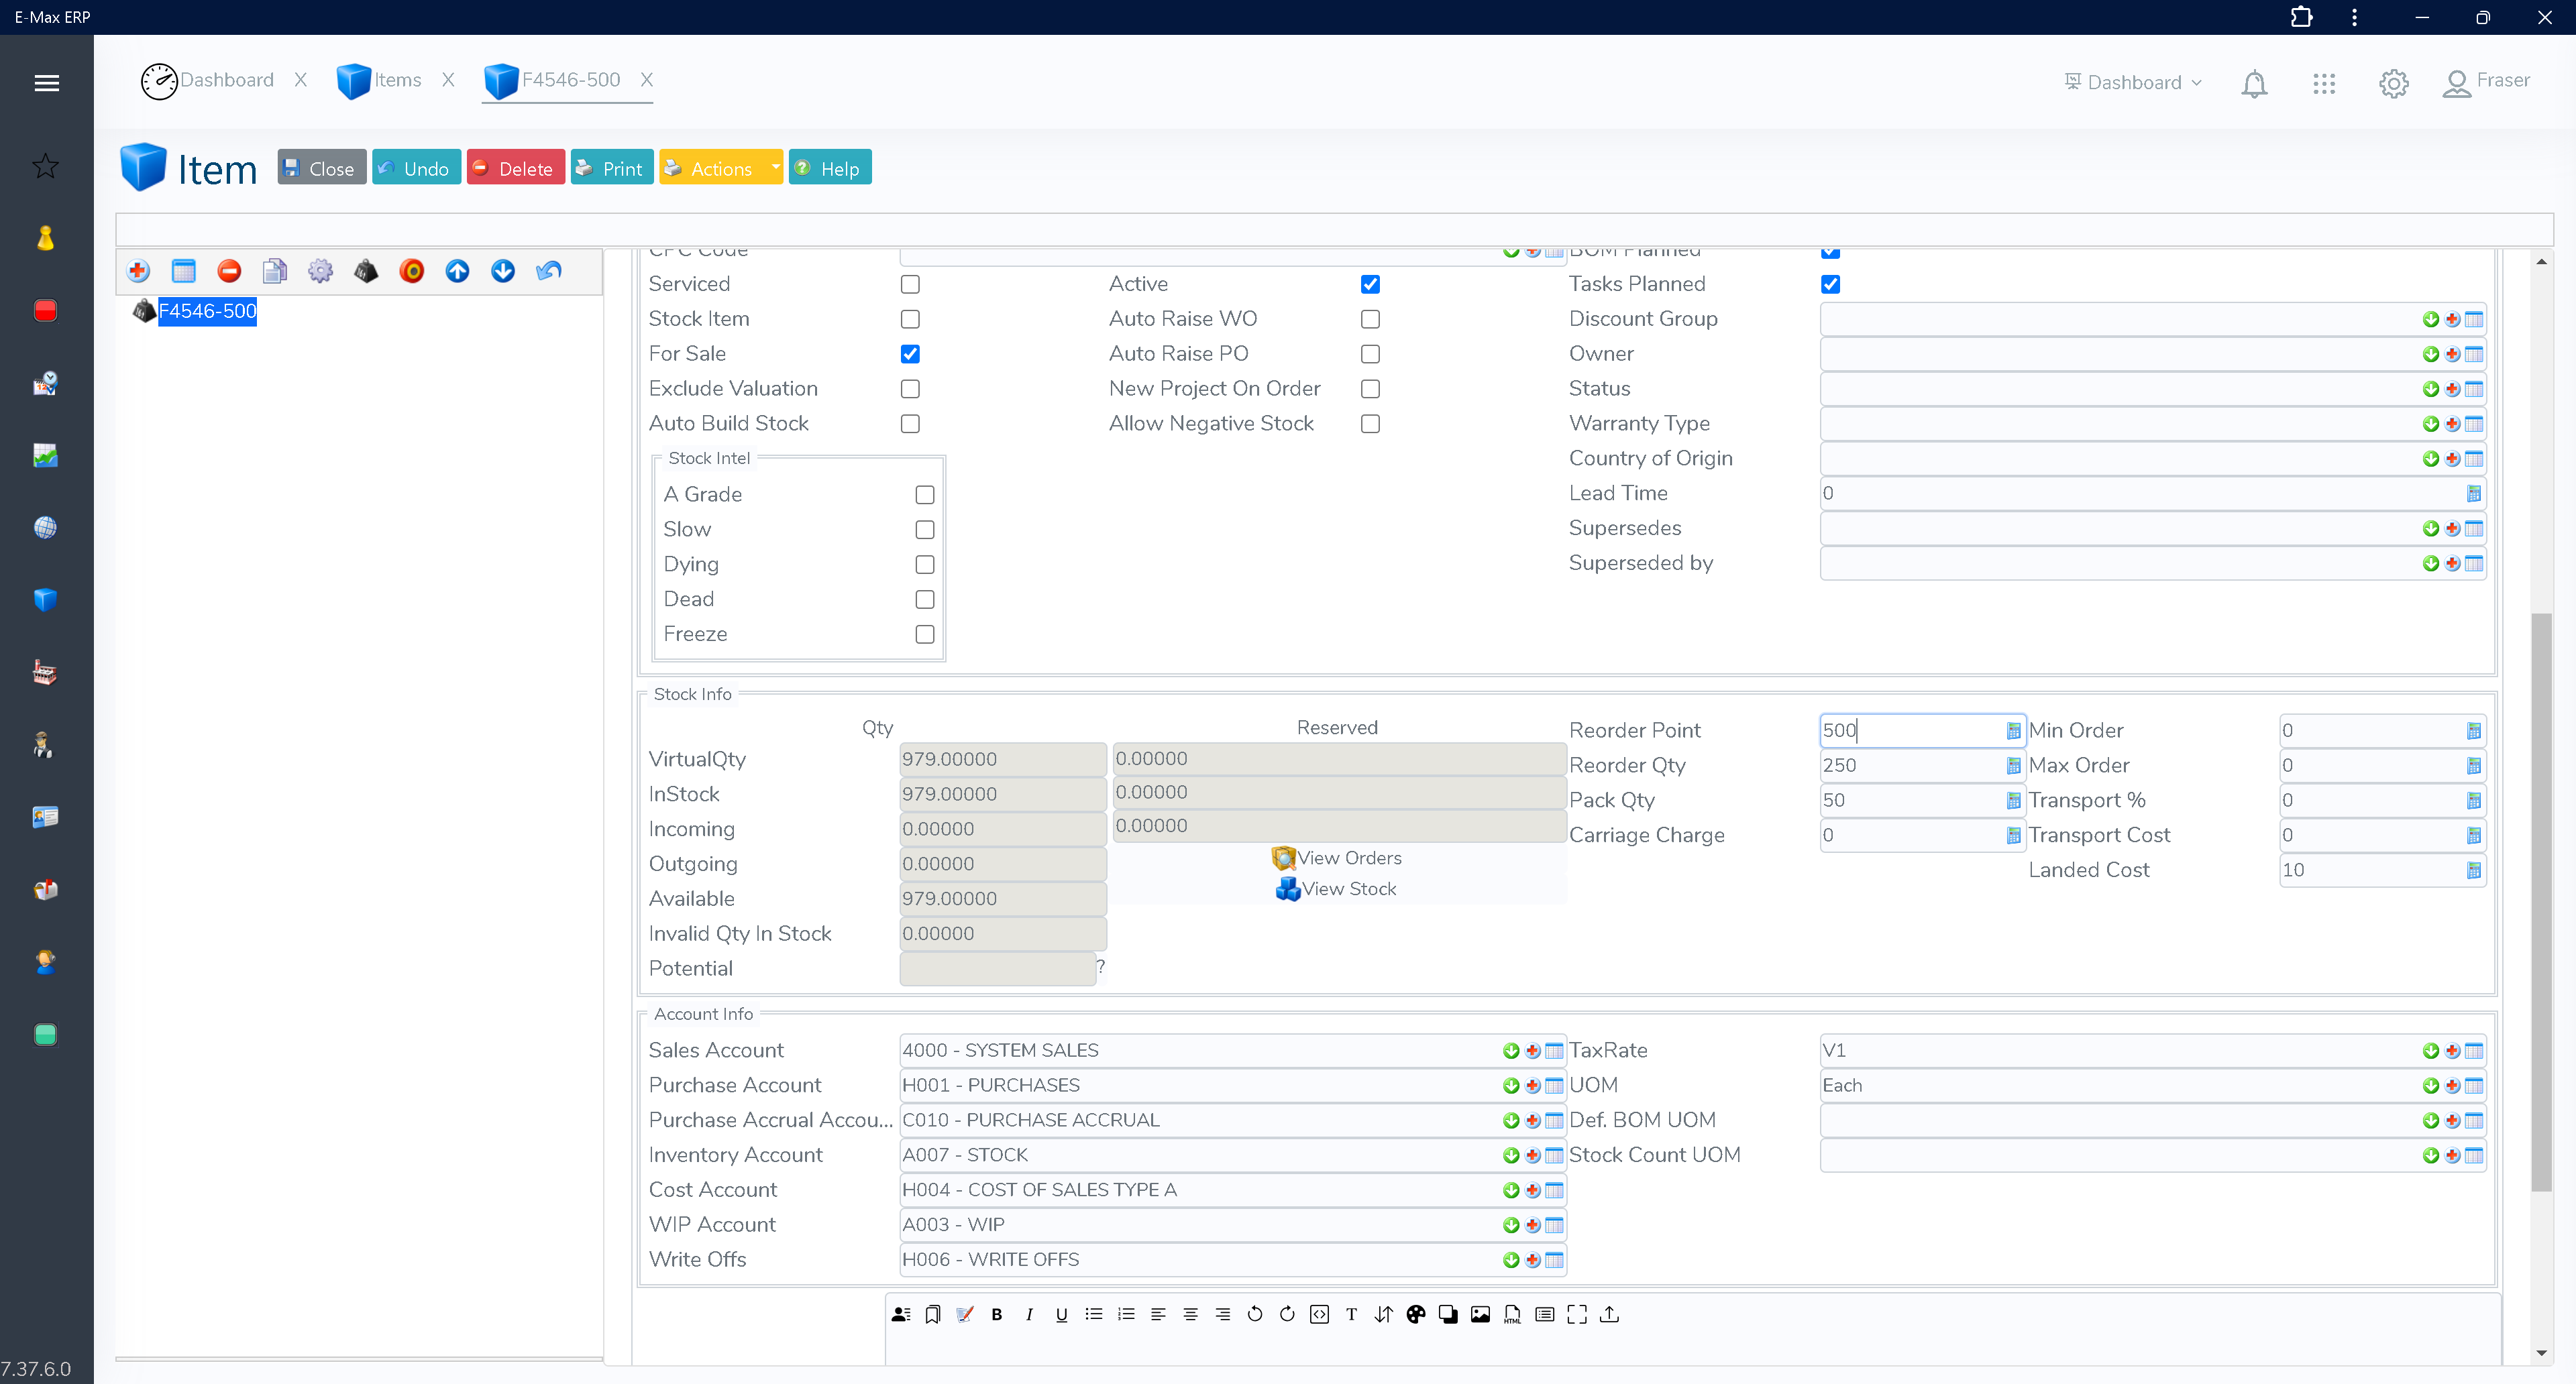The height and width of the screenshot is (1384, 2576).
Task: Click the View Orders link
Action: 1348,858
